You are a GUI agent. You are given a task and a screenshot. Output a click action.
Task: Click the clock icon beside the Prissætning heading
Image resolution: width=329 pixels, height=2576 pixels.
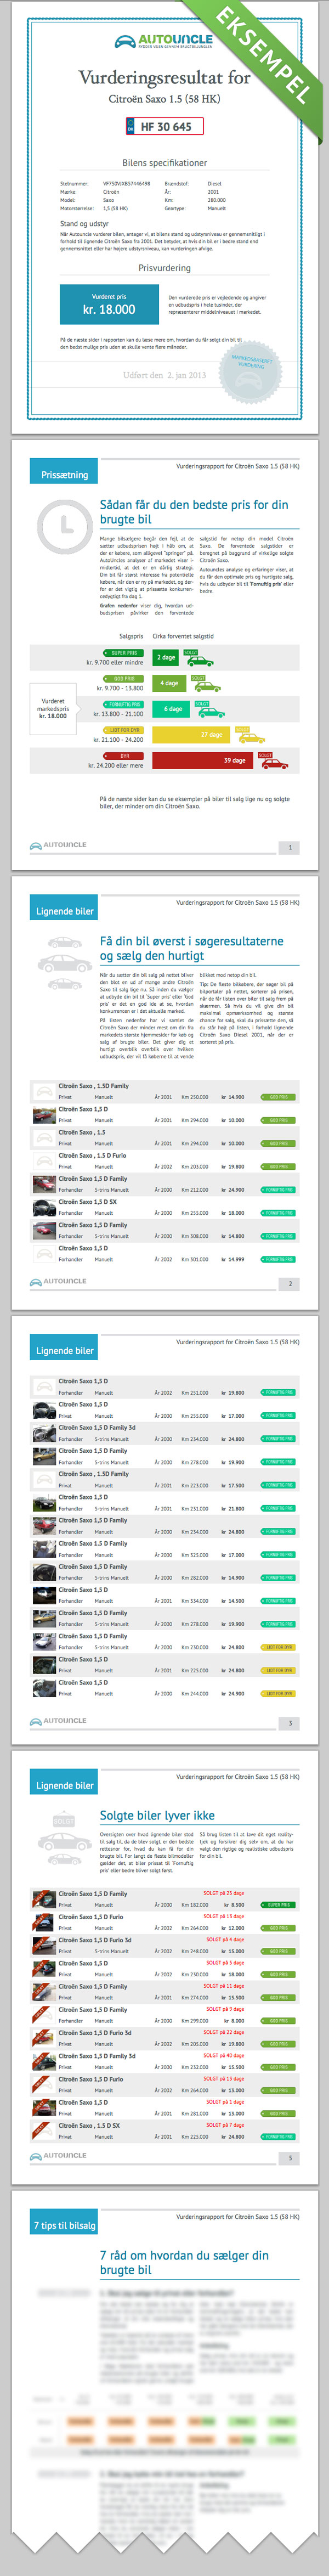tap(62, 523)
